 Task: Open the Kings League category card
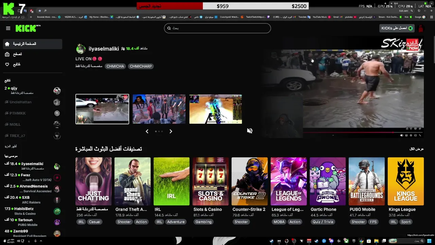[406, 181]
